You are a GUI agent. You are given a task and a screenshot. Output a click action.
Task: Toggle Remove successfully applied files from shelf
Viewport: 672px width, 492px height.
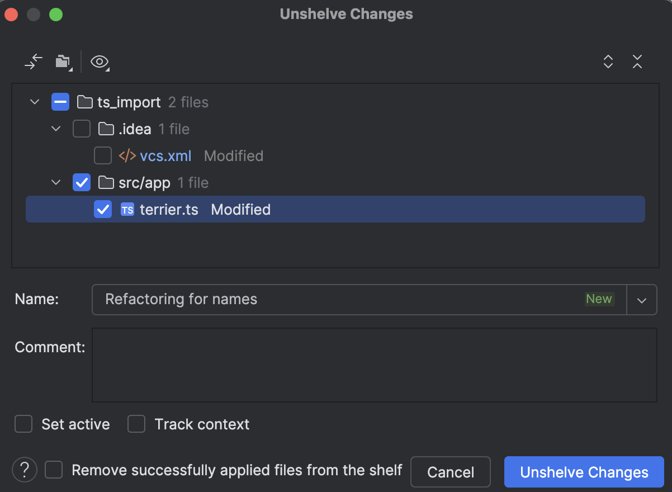(54, 470)
